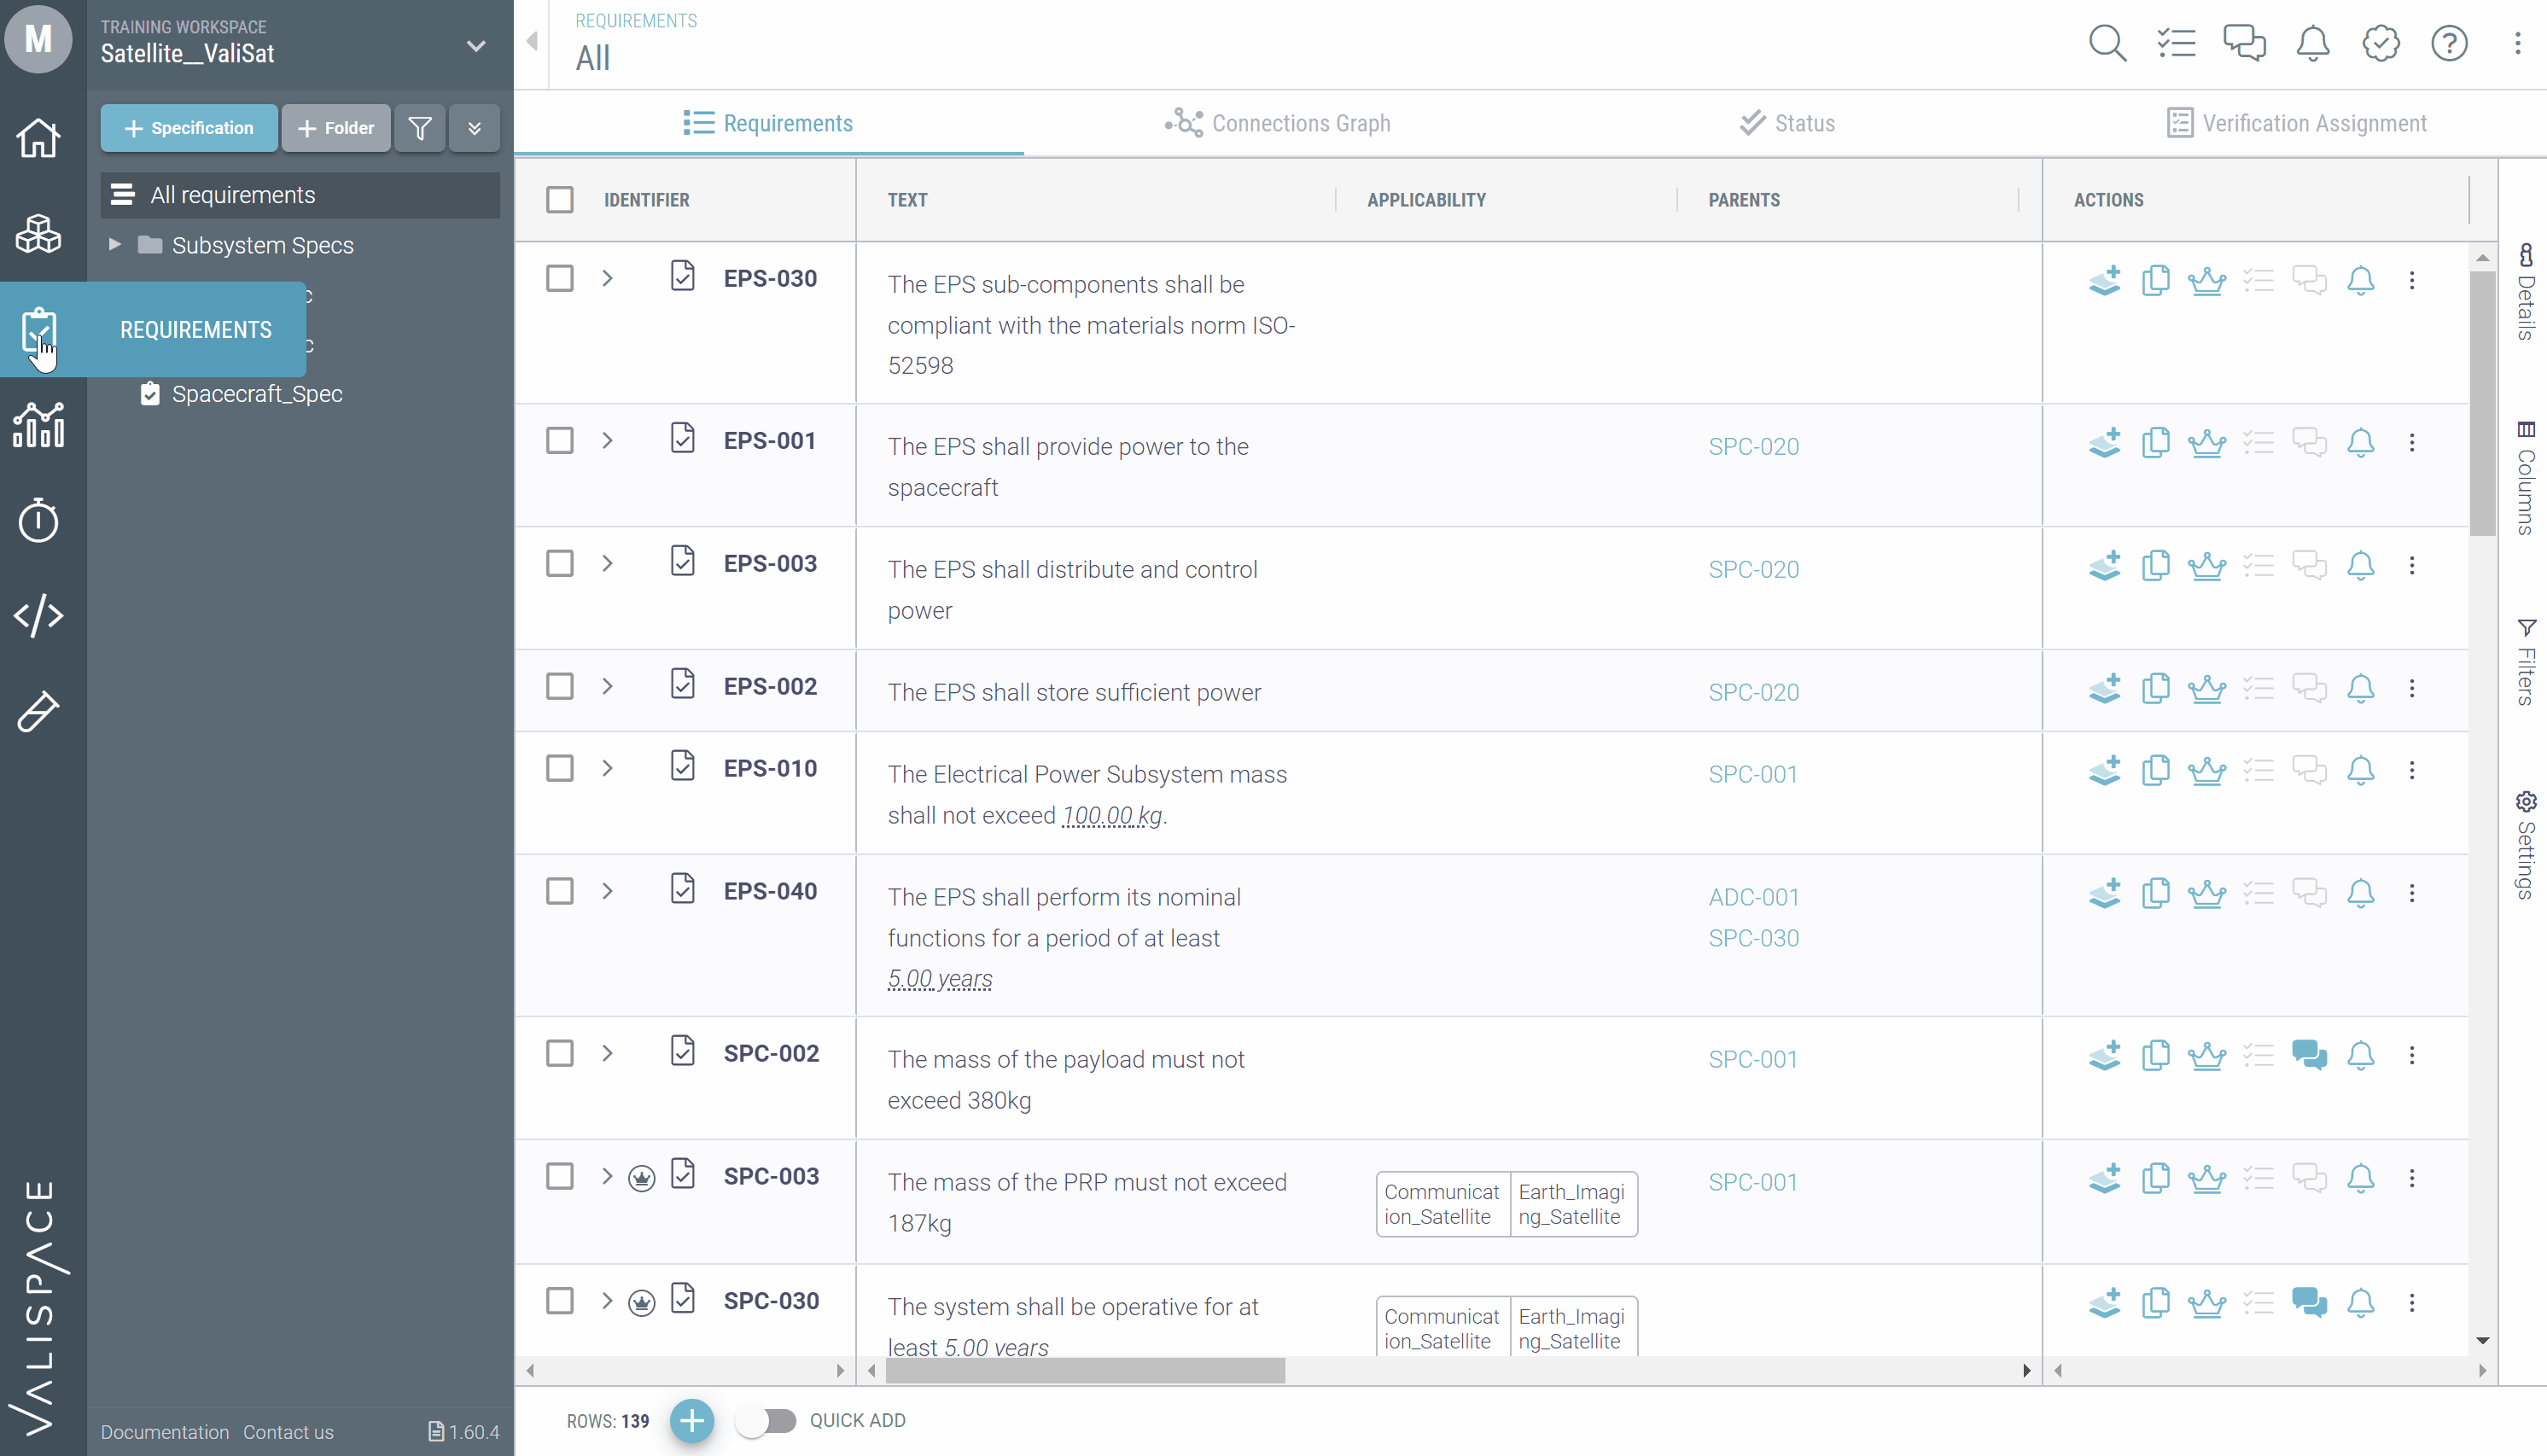Click the search magnifier icon in header

(x=2107, y=43)
